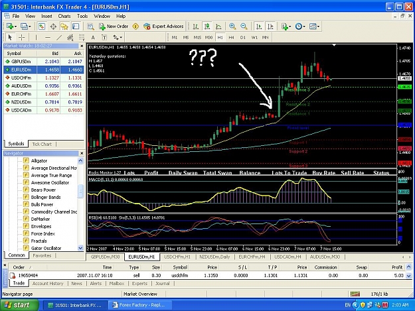Viewport: 415px width, 311px height.
Task: Switch to Favorites tab in Navigator
Action: pyautogui.click(x=42, y=255)
